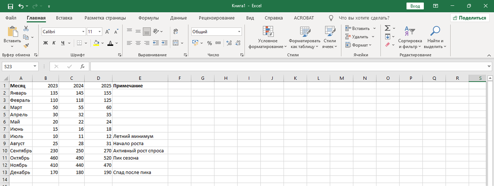Click the percent style icon
The width and height of the screenshot is (494, 186).
coord(209,43)
